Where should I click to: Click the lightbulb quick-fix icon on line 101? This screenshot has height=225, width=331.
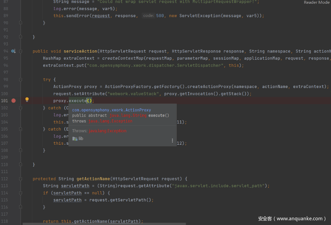(x=27, y=100)
